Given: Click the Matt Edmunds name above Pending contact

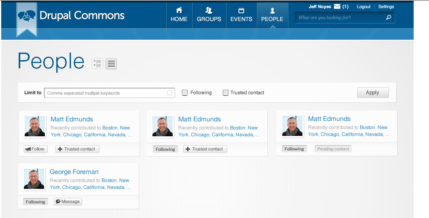Looking at the screenshot, I should [x=329, y=119].
